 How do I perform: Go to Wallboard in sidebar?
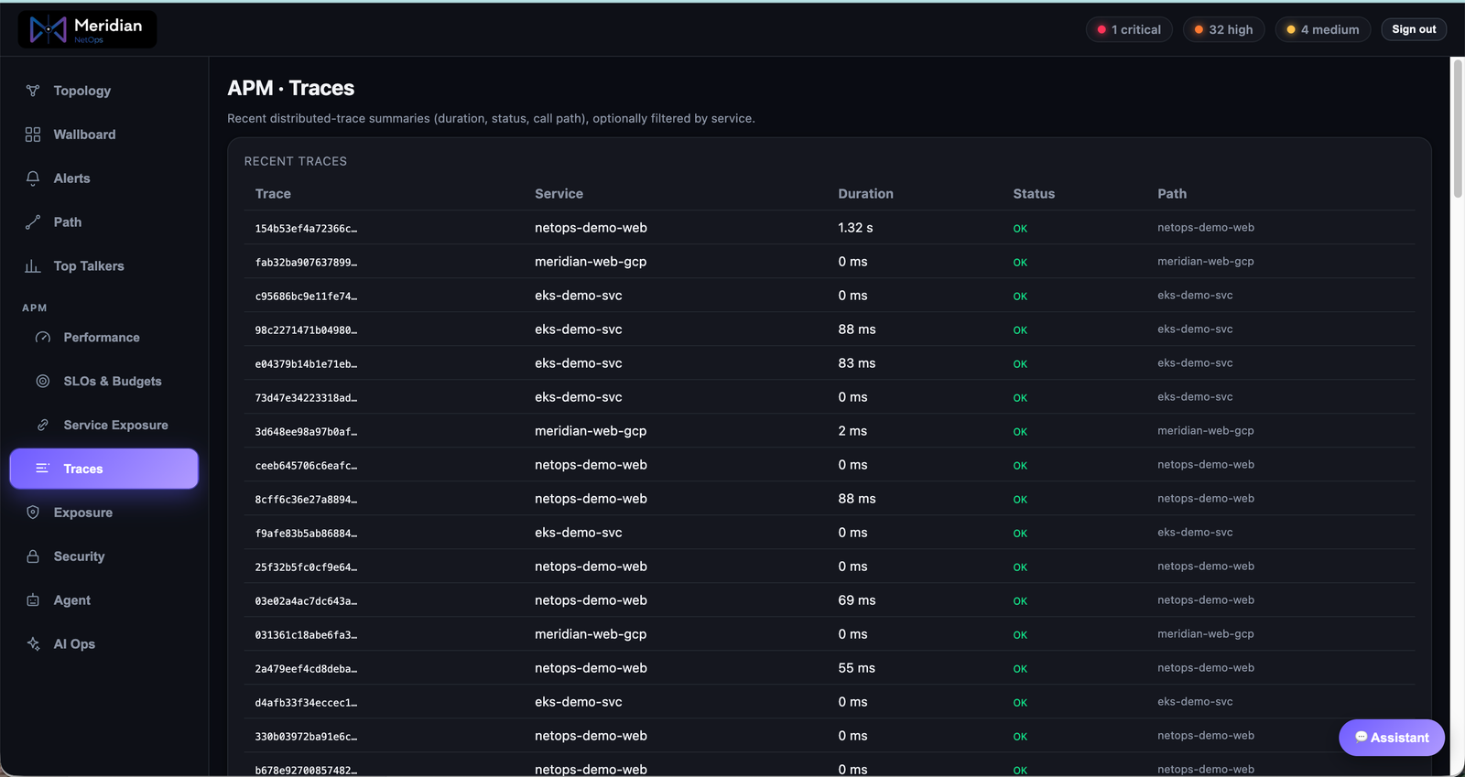pyautogui.click(x=84, y=135)
